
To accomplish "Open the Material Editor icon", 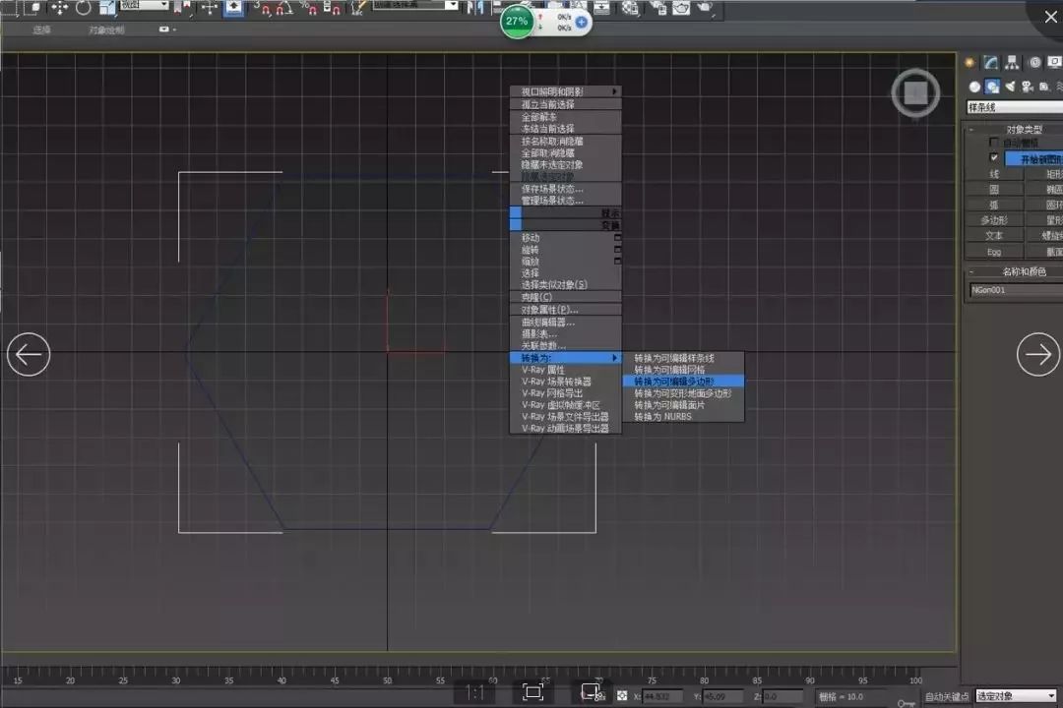I will (631, 8).
